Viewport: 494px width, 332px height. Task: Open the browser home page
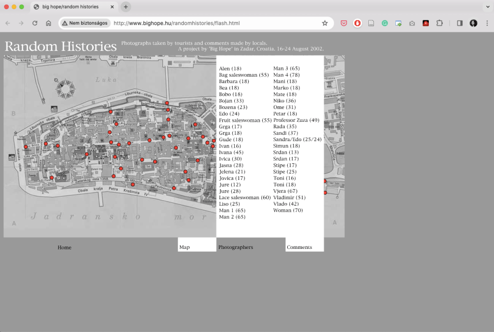tap(48, 23)
